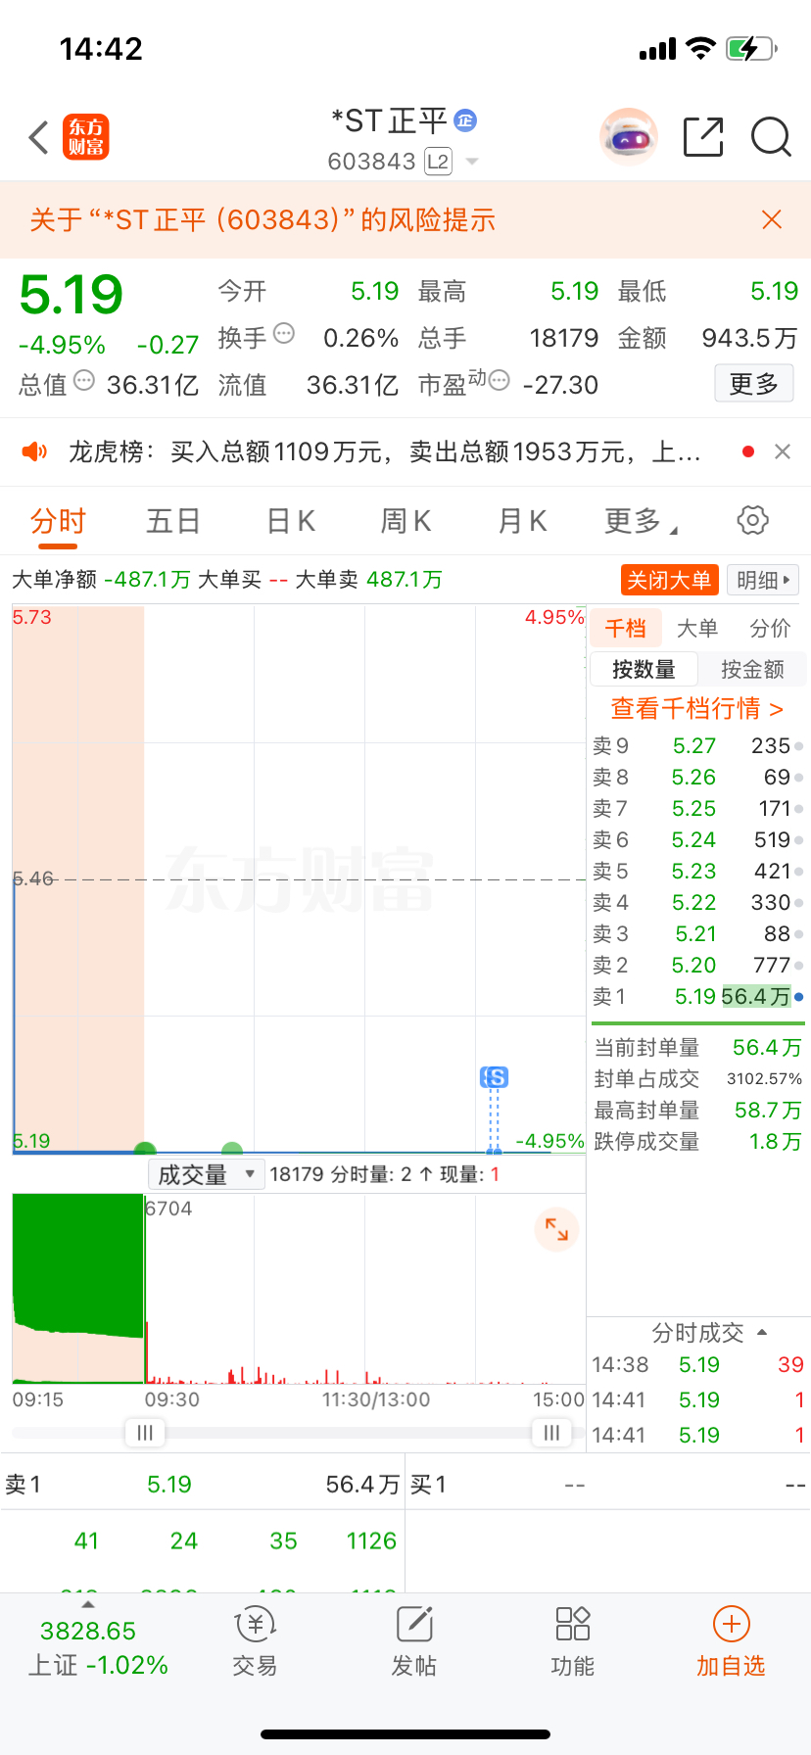Open the 龙虎榜 news ticker text
The height and width of the screenshot is (1755, 811).
pos(384,451)
